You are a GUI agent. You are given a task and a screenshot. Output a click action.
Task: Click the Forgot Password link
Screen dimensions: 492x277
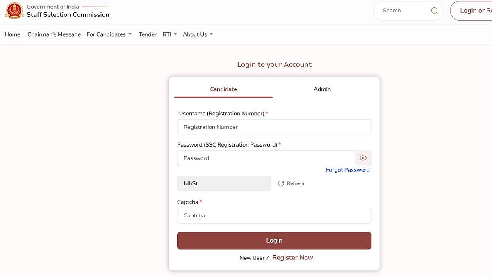coord(348,170)
